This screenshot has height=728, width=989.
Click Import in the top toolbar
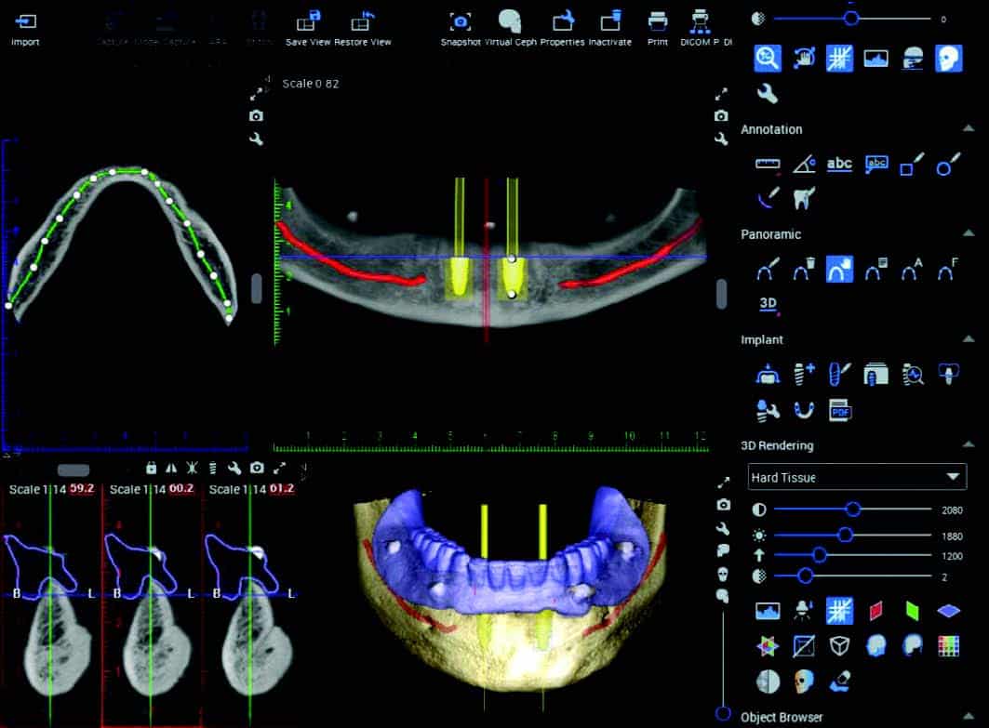(25, 22)
